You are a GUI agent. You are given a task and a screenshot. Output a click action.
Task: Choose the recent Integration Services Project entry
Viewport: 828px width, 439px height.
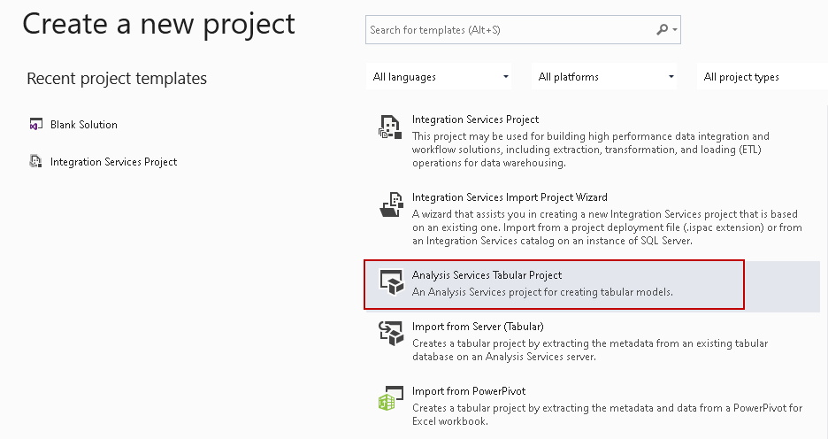point(113,162)
